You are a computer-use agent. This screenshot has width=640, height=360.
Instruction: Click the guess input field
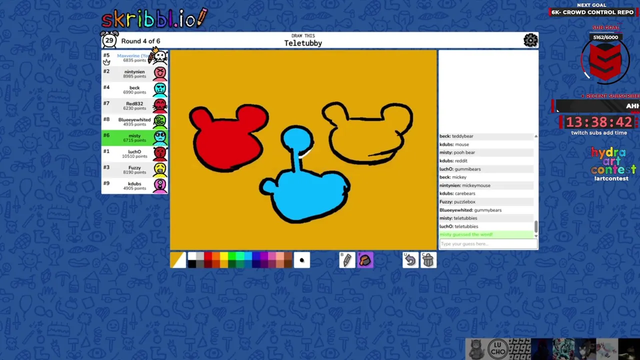pyautogui.click(x=488, y=244)
